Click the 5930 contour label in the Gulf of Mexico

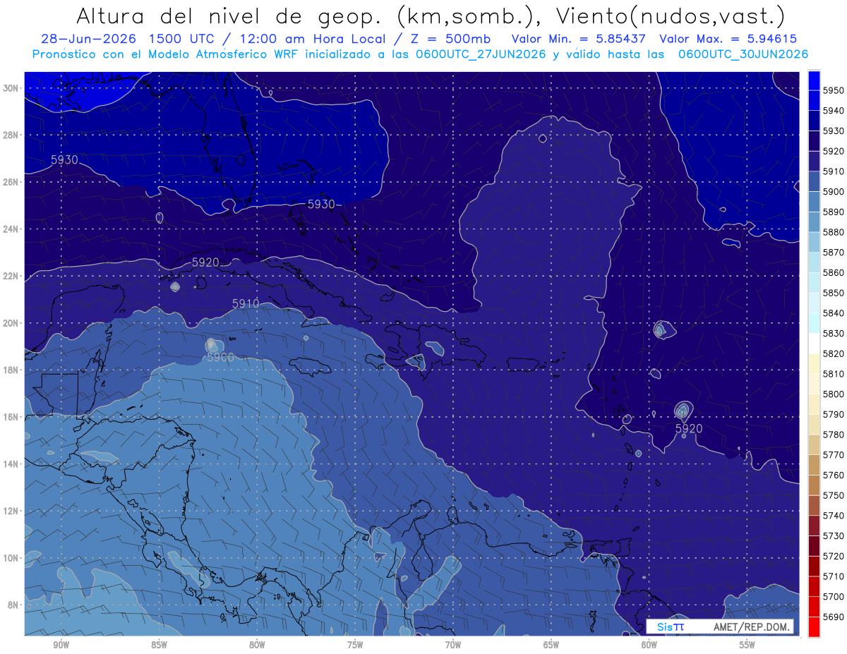(64, 160)
